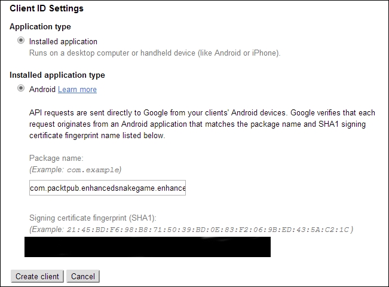Click the example SHA1 fingerprint hint text
Screen dimensions: 389x287
click(x=209, y=230)
